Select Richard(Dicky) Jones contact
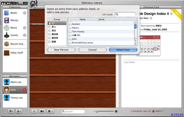 (x=101, y=43)
